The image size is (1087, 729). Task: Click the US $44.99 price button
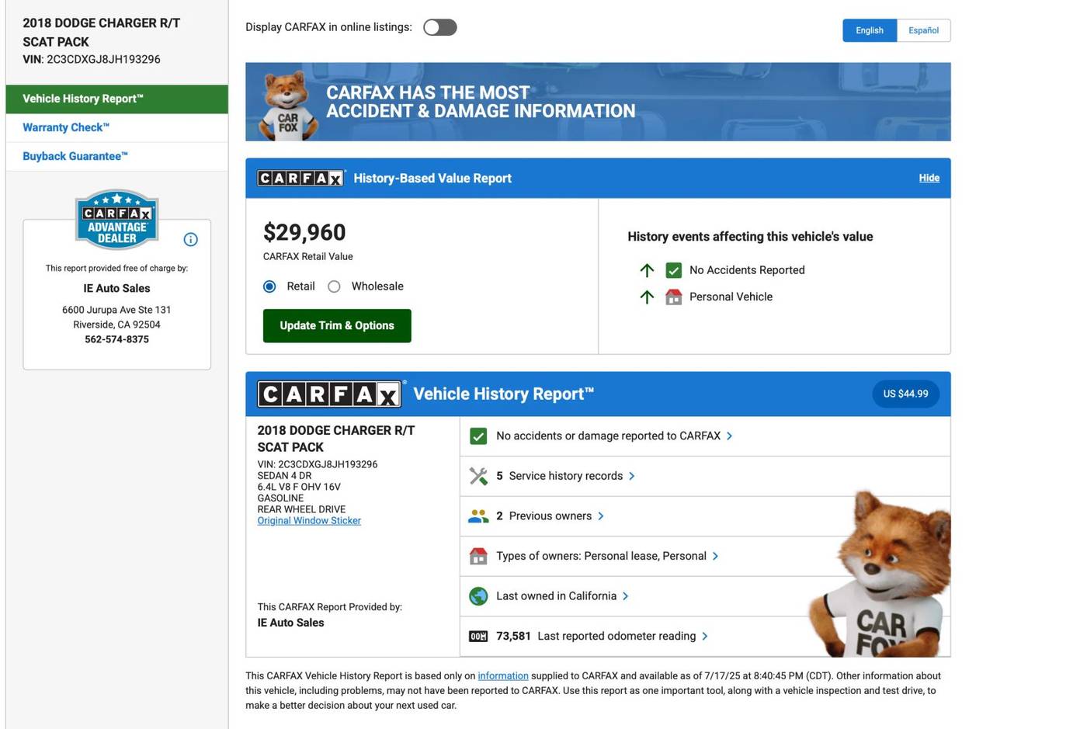905,394
